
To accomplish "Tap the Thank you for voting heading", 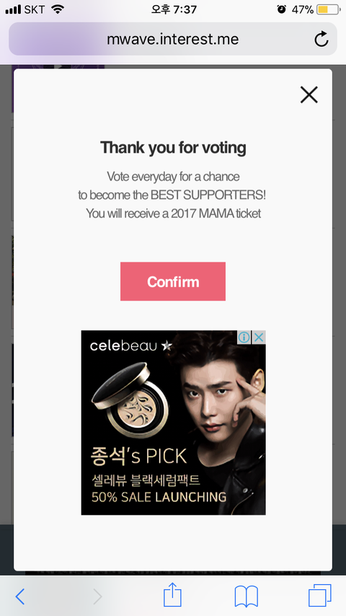I will [173, 148].
